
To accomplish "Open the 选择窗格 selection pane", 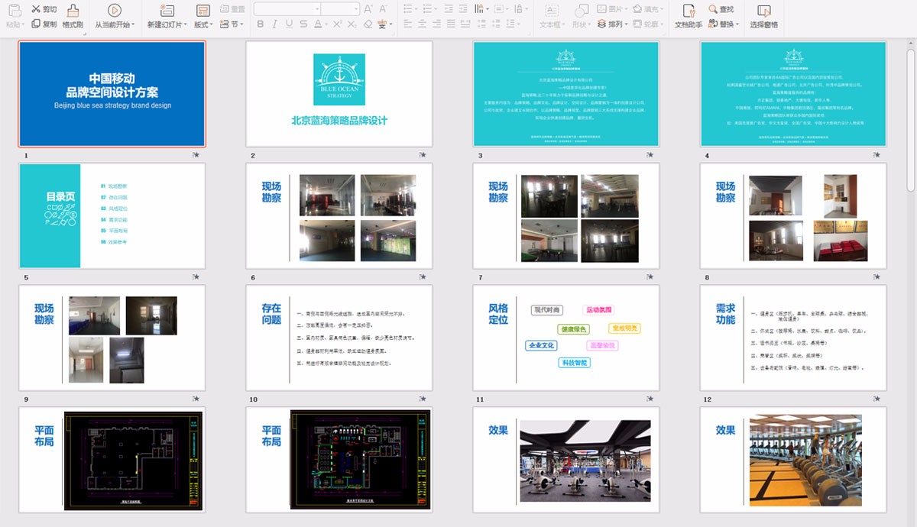I will coord(763,16).
